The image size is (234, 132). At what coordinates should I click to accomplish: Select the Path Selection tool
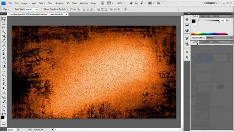coord(4,88)
